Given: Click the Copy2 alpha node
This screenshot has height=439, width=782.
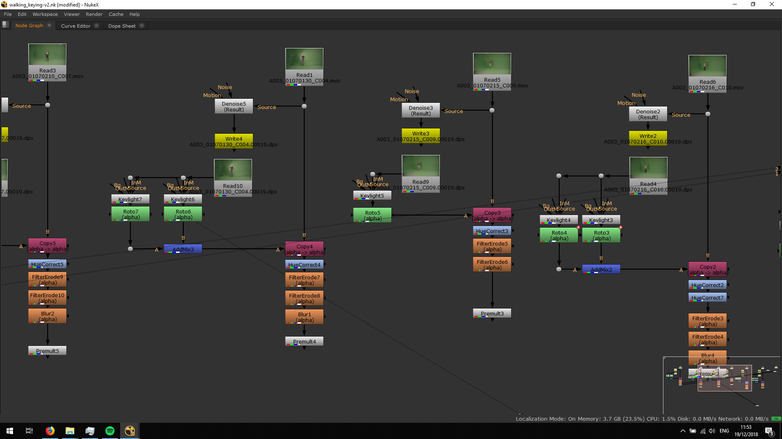Looking at the screenshot, I should coord(707,269).
